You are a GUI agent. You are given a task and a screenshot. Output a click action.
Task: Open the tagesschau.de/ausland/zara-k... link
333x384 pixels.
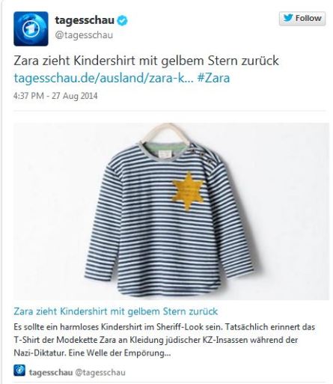pyautogui.click(x=103, y=78)
